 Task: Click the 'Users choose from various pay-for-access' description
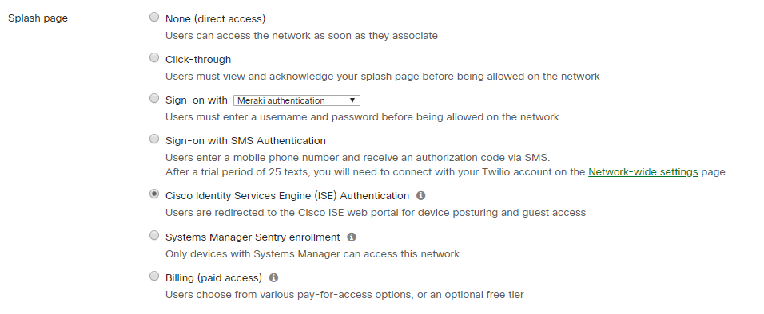pyautogui.click(x=344, y=295)
